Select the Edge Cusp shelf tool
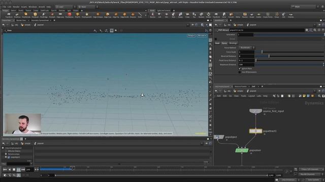 click(x=108, y=15)
